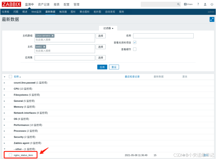Click the 重设 reset button
The image size is (216, 159).
point(114,67)
